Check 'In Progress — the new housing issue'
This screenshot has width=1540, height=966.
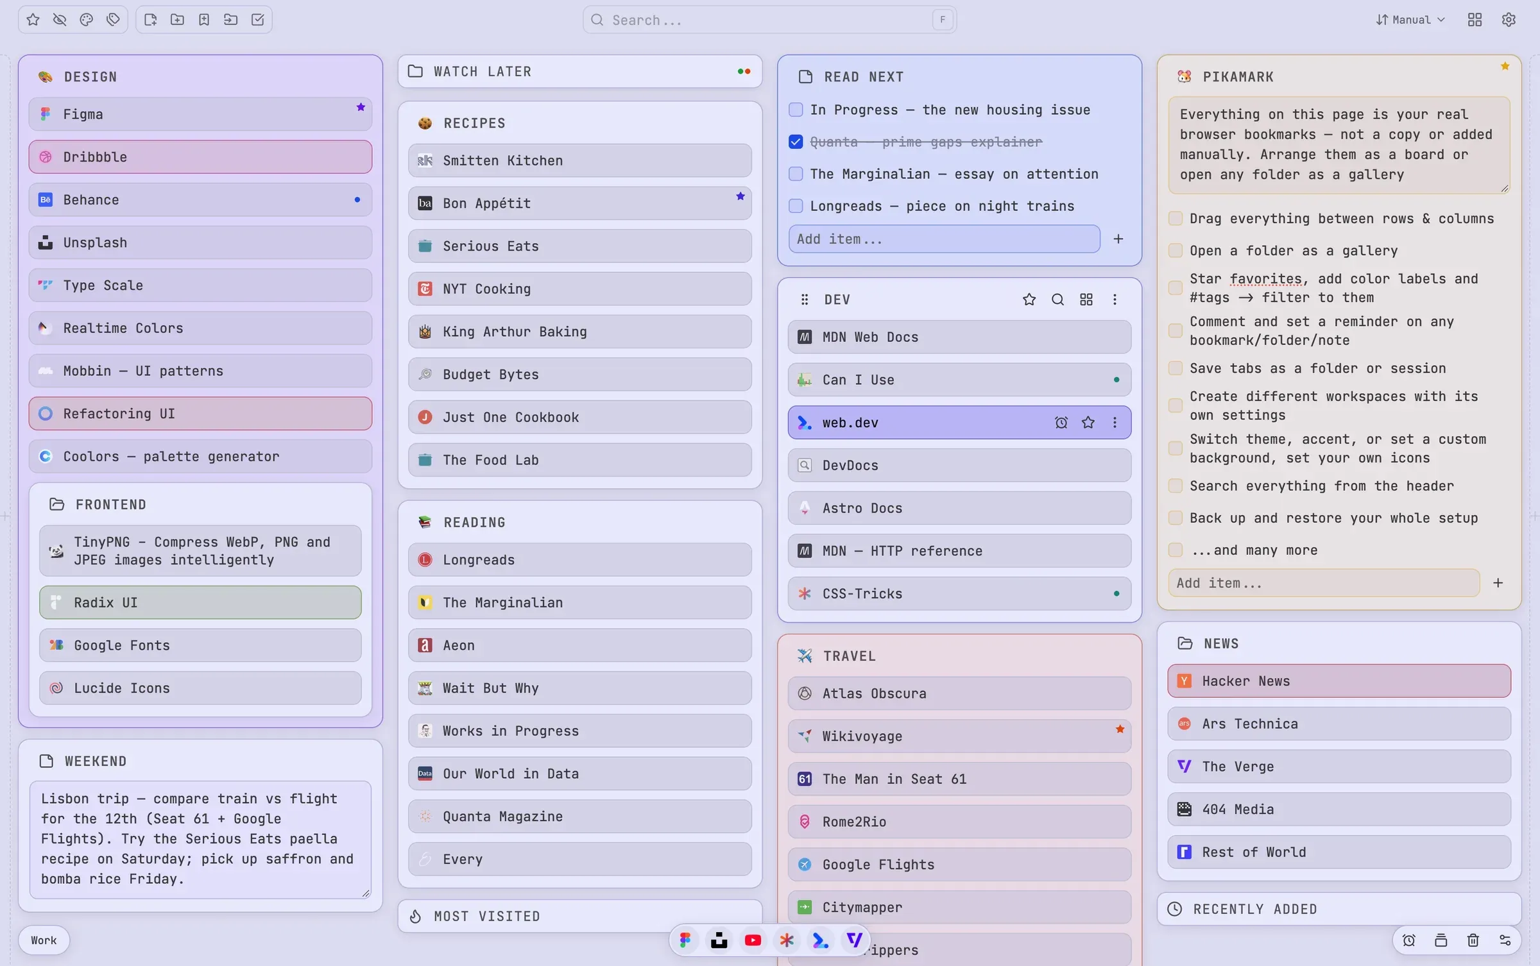[796, 110]
